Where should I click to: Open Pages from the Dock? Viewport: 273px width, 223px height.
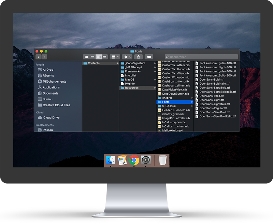pyautogui.click(x=123, y=160)
